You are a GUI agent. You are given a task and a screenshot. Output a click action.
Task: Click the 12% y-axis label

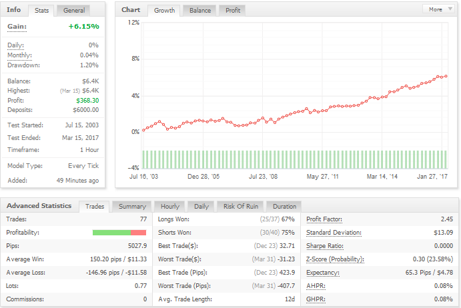[x=133, y=23]
